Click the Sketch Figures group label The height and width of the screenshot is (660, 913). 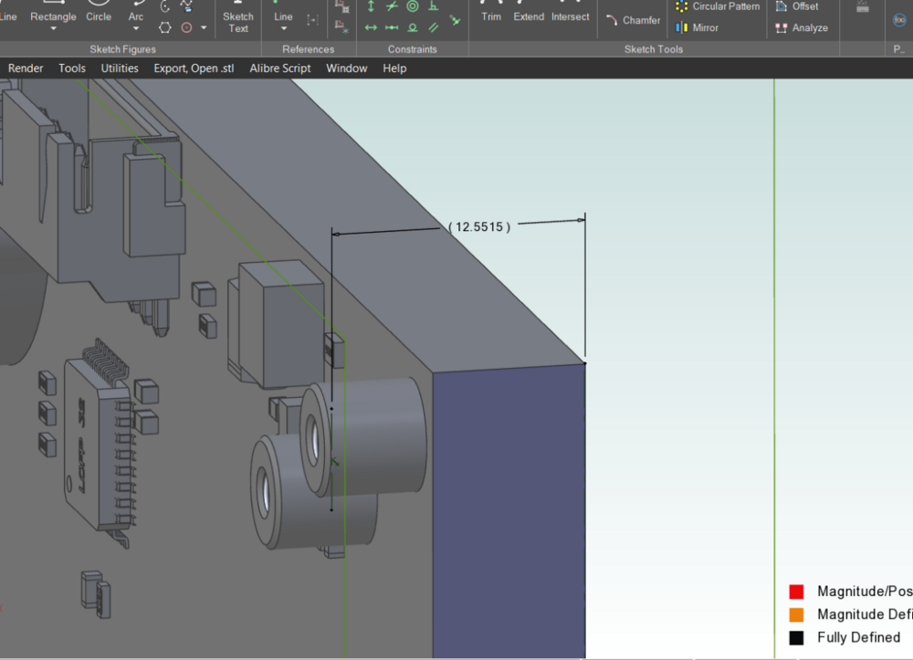[123, 49]
